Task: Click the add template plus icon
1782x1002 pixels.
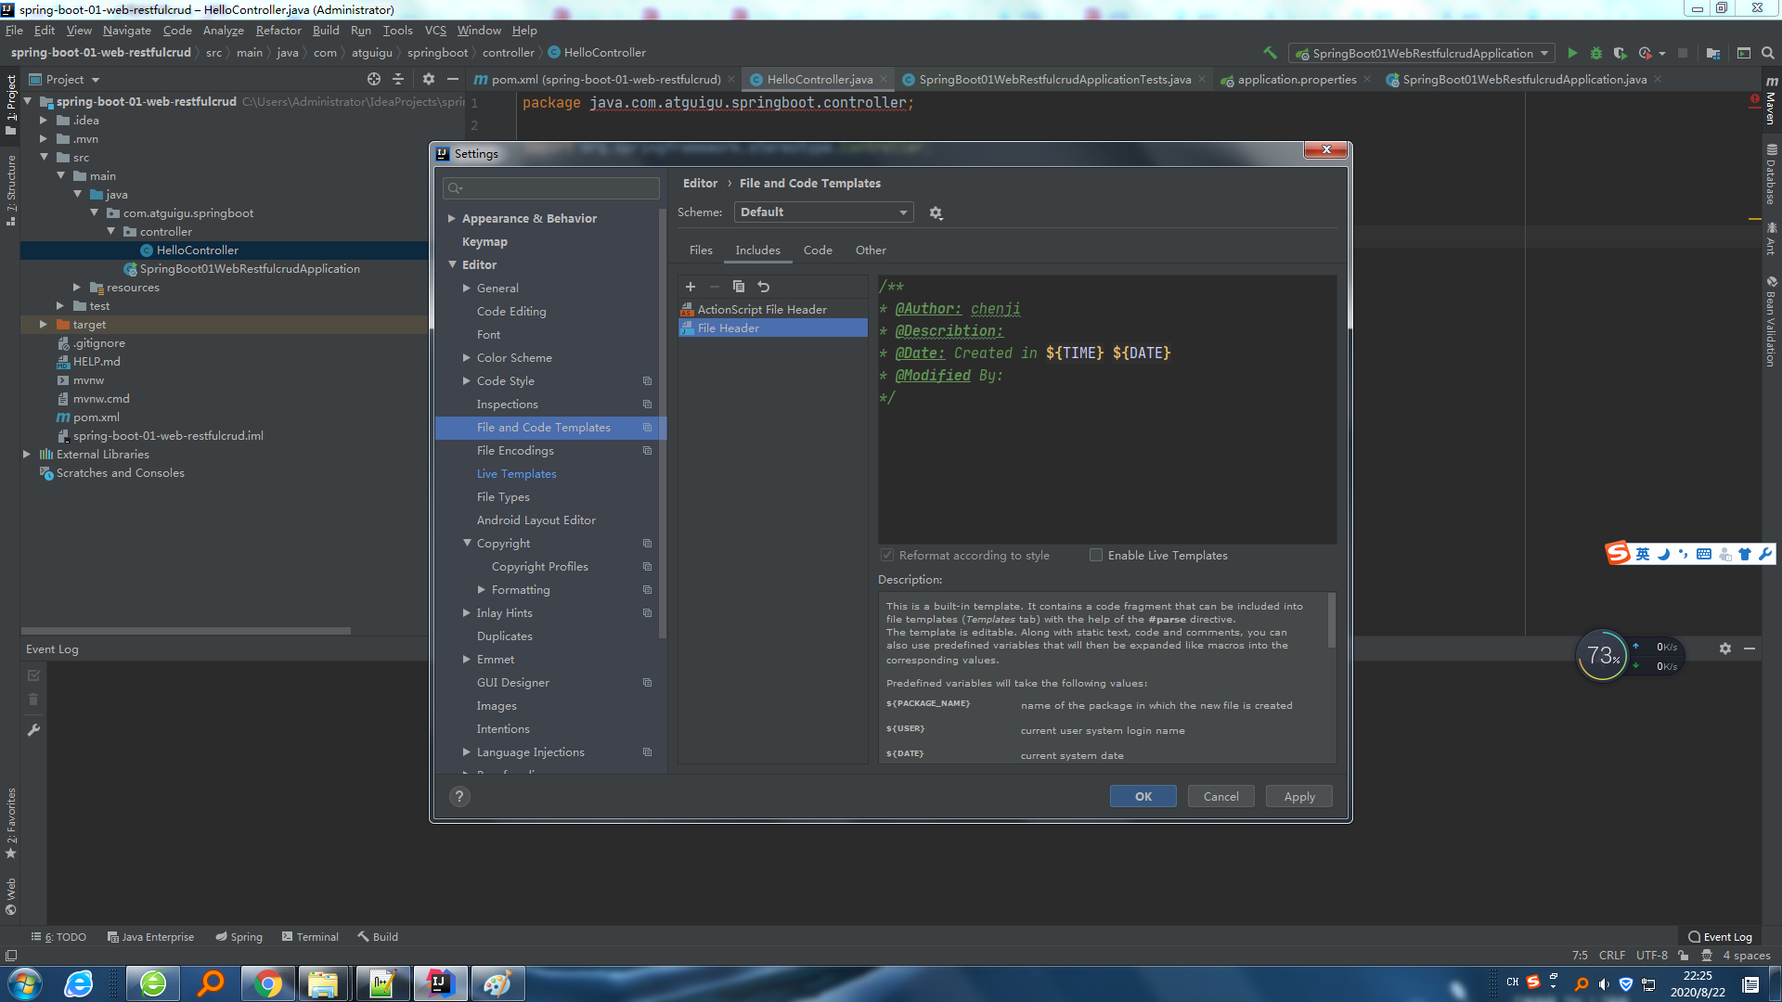Action: pos(691,287)
